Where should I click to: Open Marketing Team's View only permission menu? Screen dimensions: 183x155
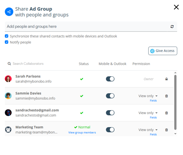click(x=148, y=130)
